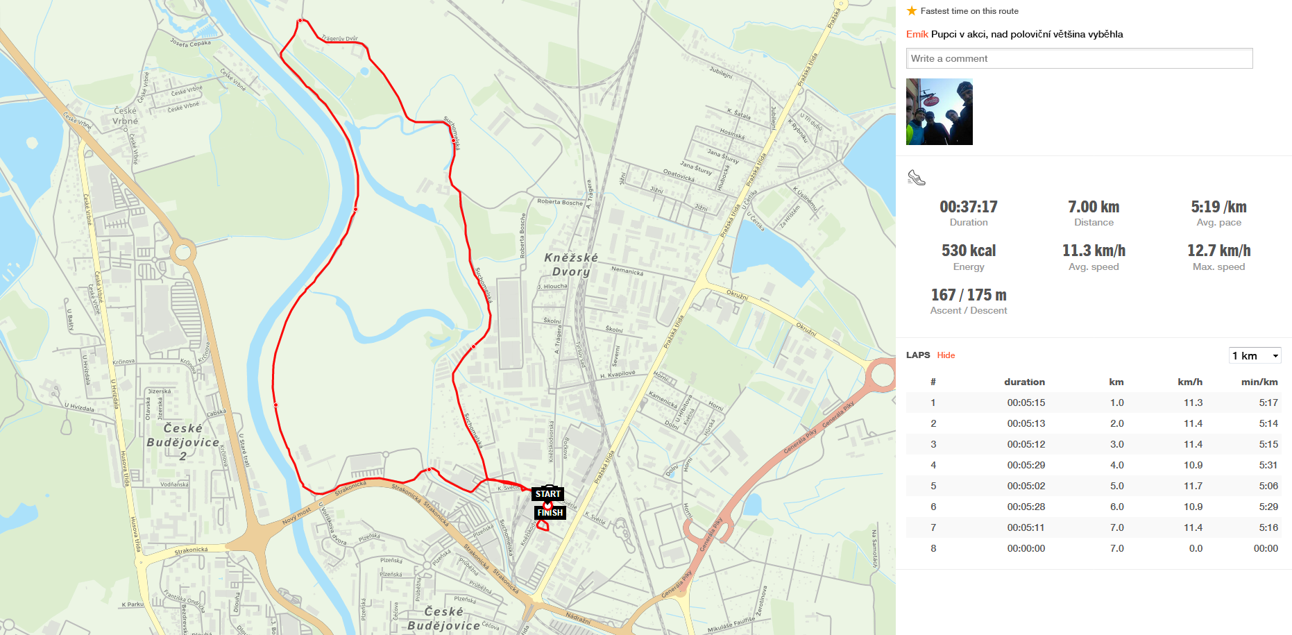Hide the LAPS table
The width and height of the screenshot is (1292, 635).
(946, 355)
